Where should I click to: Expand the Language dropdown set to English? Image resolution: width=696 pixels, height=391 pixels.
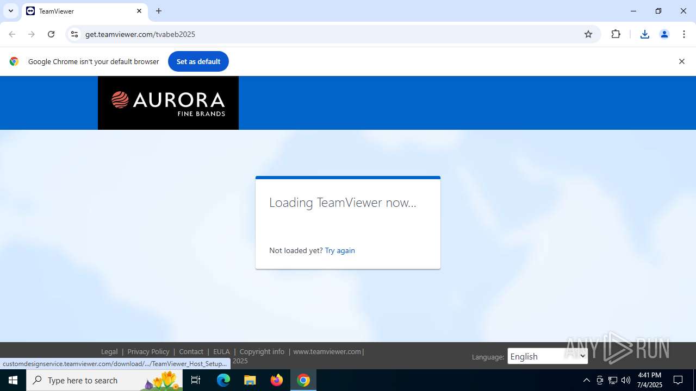coord(548,356)
